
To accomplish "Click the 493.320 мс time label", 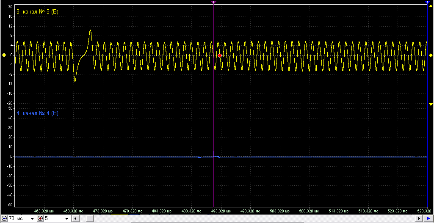I will pos(221,211).
